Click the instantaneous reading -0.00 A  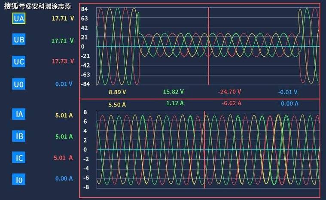tap(289, 103)
